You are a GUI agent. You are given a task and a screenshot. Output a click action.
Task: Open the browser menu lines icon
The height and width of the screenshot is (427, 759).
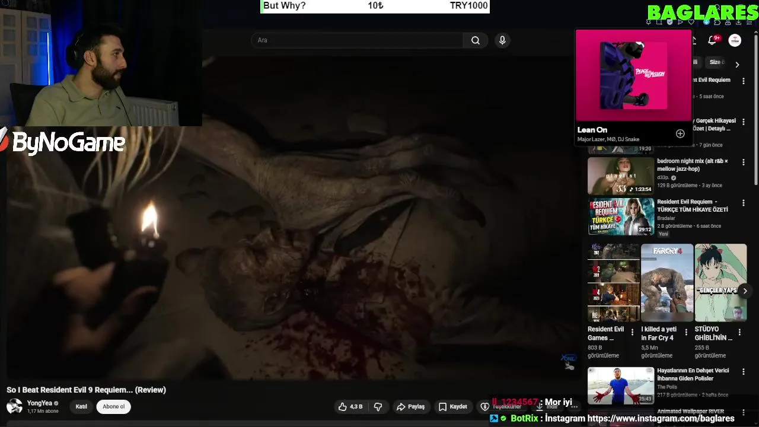(x=750, y=22)
